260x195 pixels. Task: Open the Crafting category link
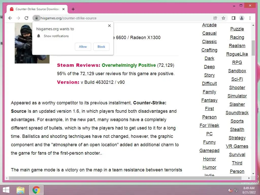(x=209, y=50)
